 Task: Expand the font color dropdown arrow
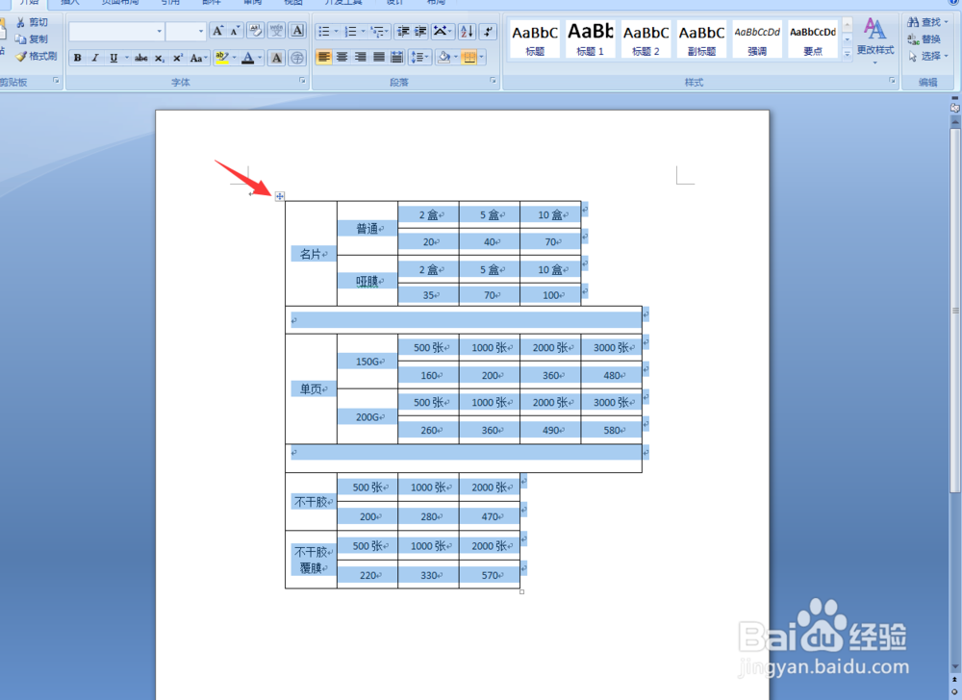(x=260, y=59)
